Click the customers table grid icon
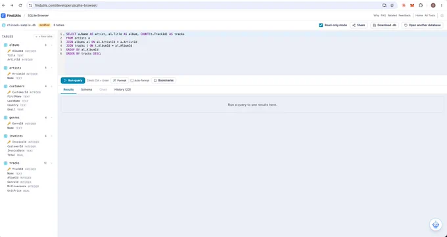The height and width of the screenshot is (237, 447). [x=5, y=86]
